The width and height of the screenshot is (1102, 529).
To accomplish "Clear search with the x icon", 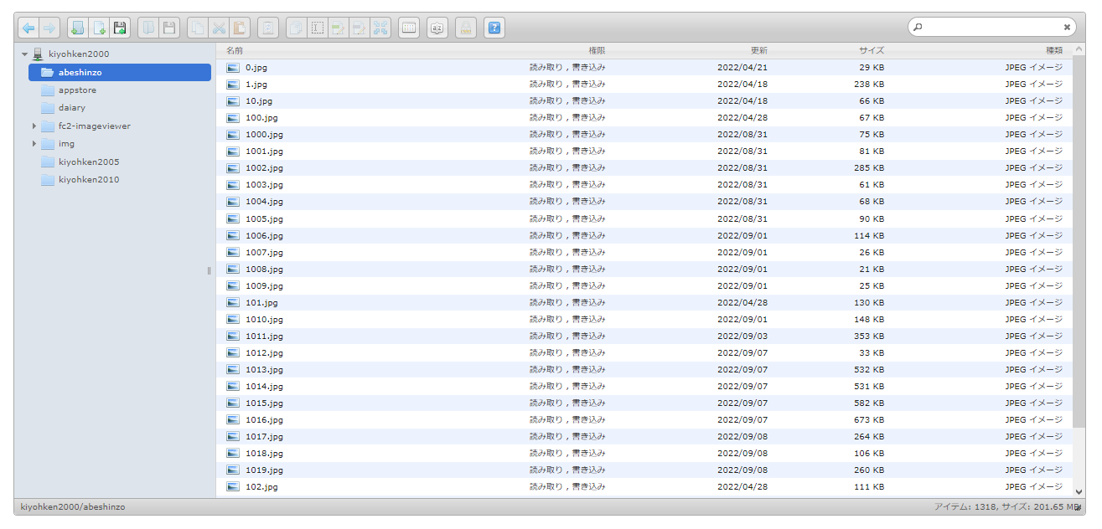I will 1067,27.
